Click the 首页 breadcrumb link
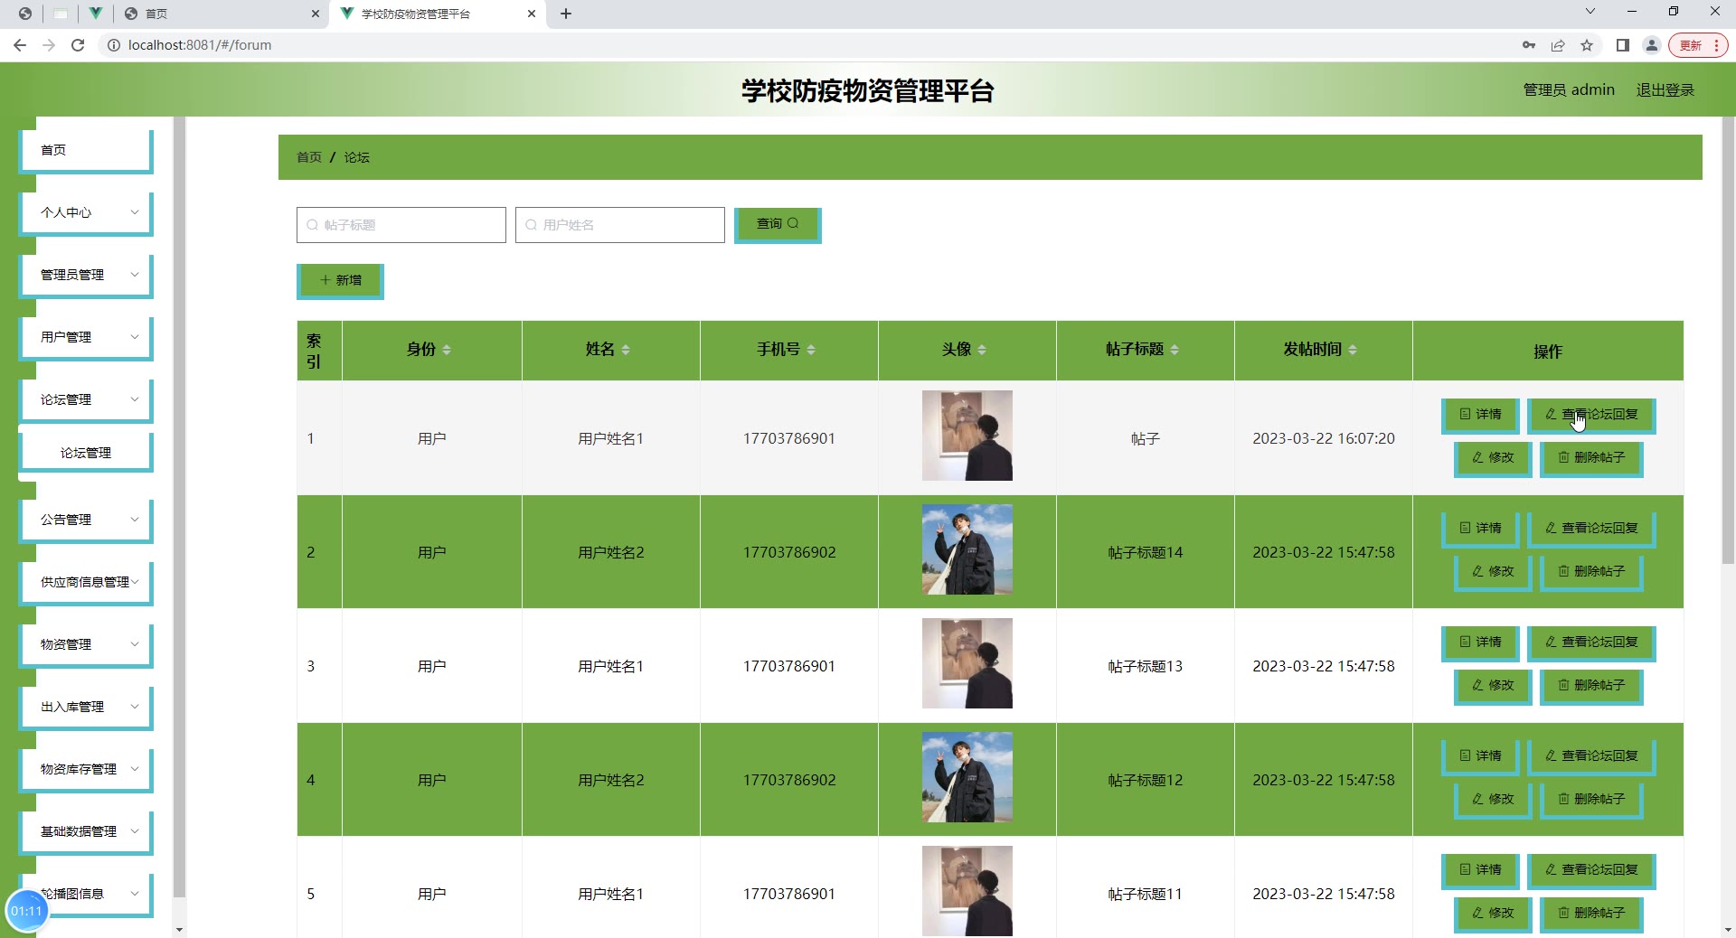The image size is (1736, 938). [309, 157]
